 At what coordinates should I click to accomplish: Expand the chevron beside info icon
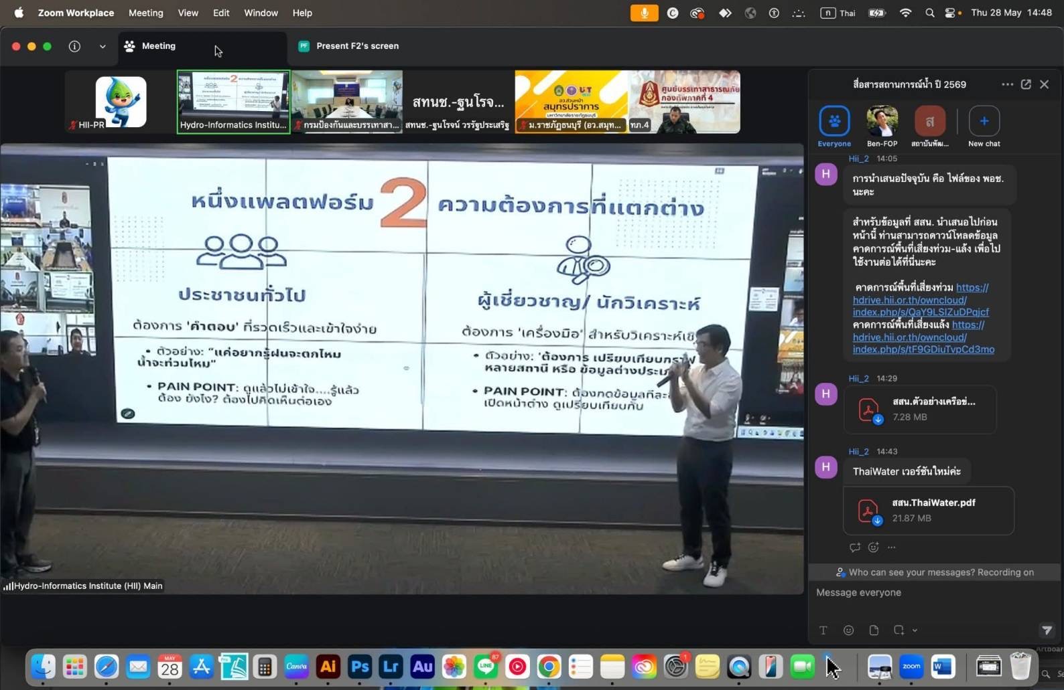(x=103, y=46)
